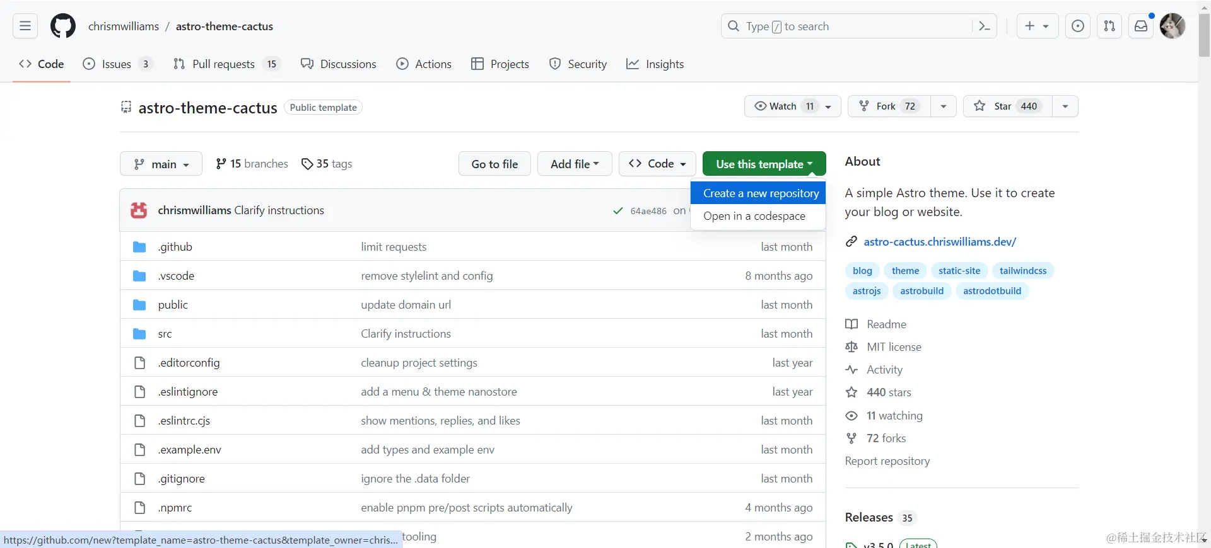This screenshot has height=548, width=1211.
Task: Click the .gitignore file icon
Action: [x=139, y=479]
